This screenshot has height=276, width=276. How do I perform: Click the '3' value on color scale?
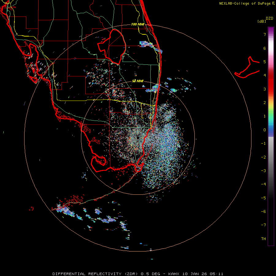click(265, 89)
